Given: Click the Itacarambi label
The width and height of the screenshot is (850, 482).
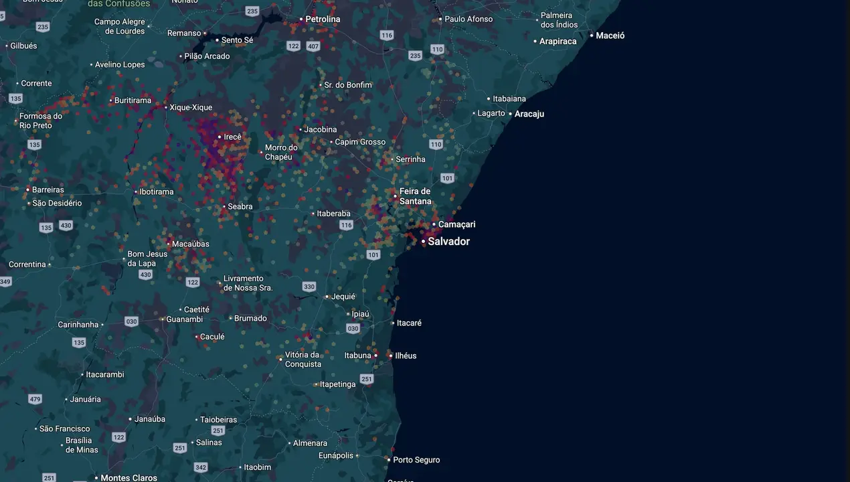Looking at the screenshot, I should coord(105,375).
